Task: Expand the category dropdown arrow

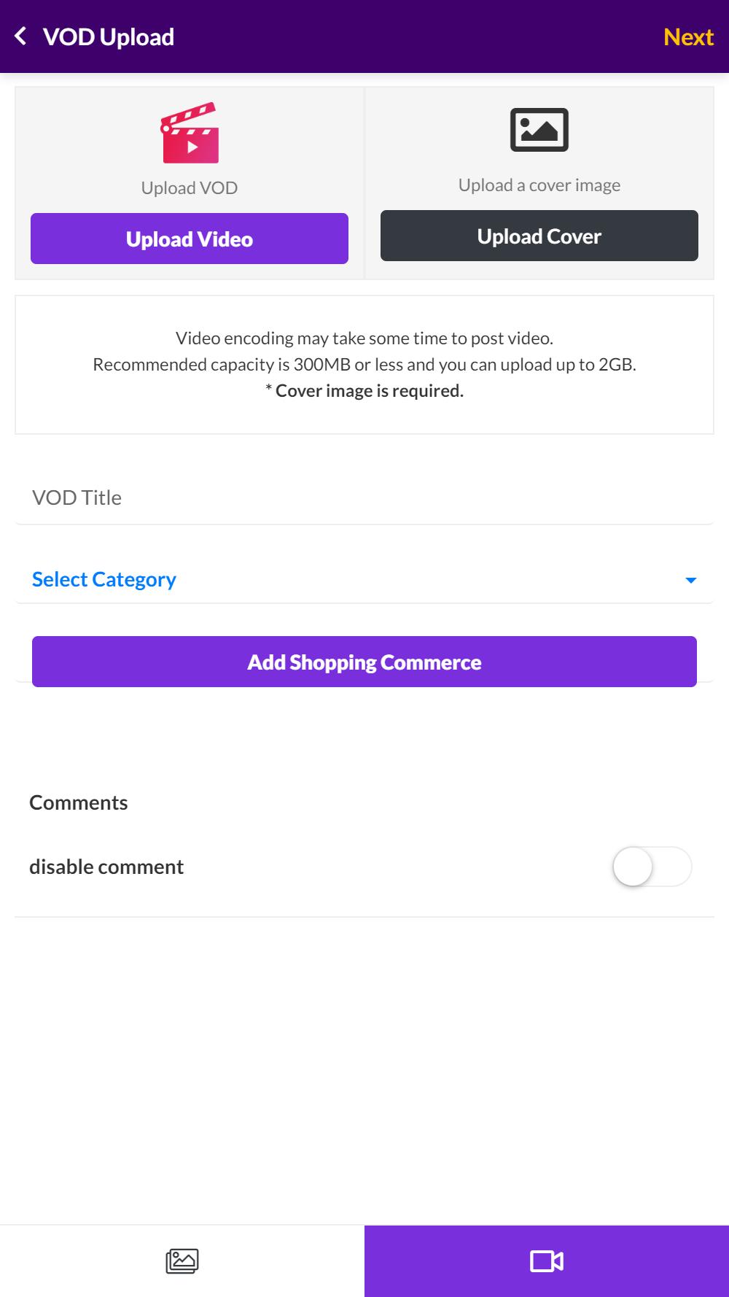Action: coord(690,581)
